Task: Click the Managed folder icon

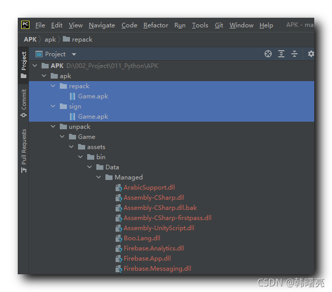Action: 109,177
